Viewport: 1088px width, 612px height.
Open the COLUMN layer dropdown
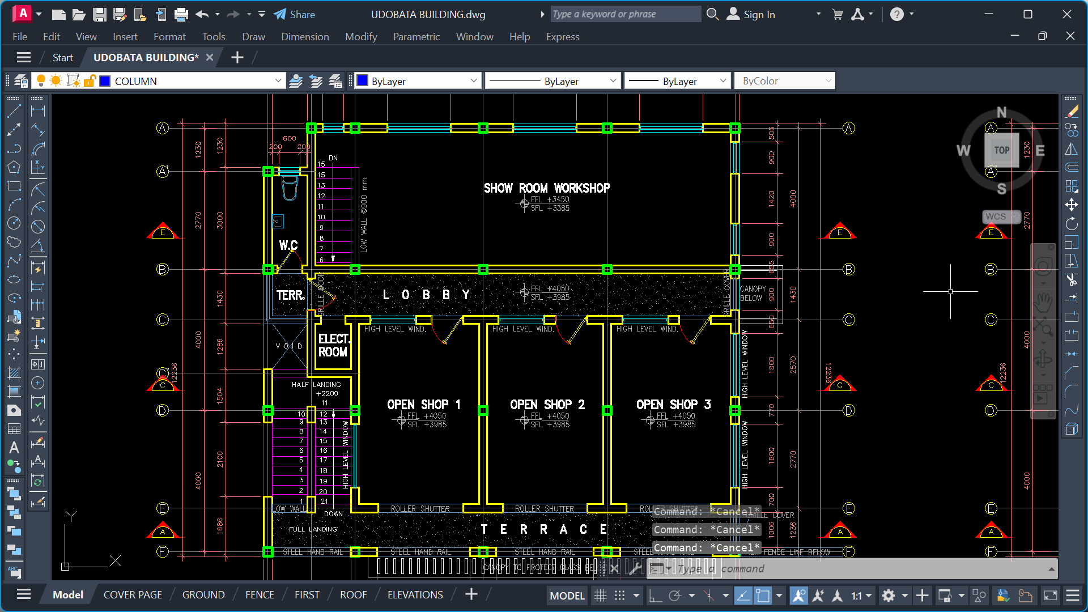point(278,81)
